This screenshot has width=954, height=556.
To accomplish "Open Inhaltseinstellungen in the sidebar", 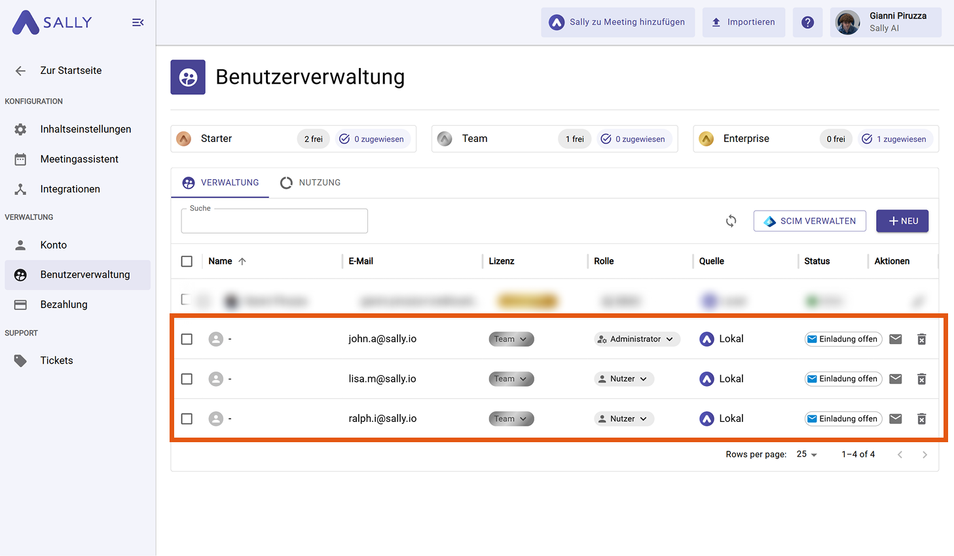I will (x=85, y=129).
